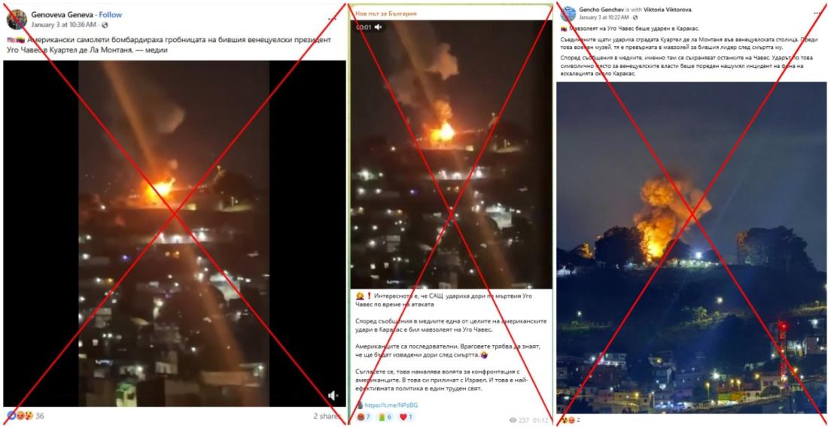828x428 pixels.
Task: Follow Genoveva Geneva
Action: click(111, 15)
